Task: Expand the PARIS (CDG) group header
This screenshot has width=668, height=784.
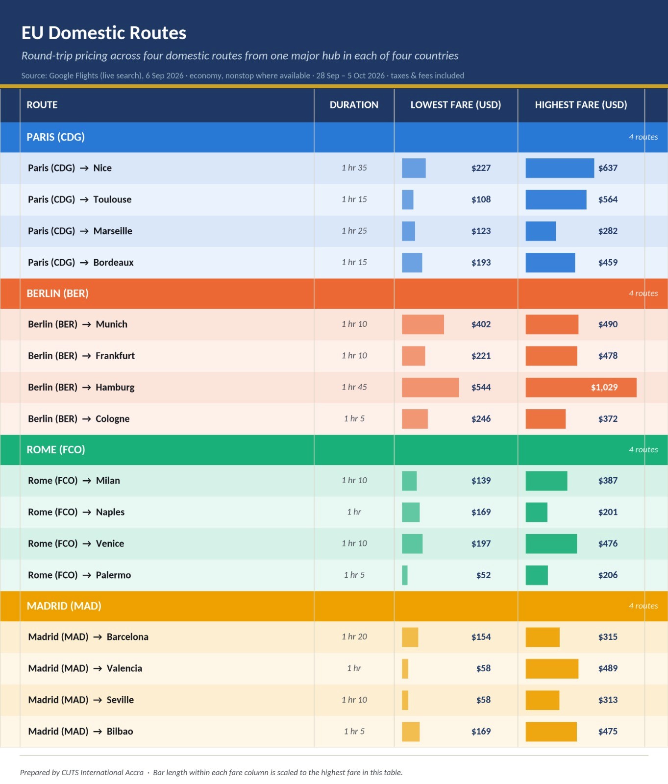Action: click(334, 137)
